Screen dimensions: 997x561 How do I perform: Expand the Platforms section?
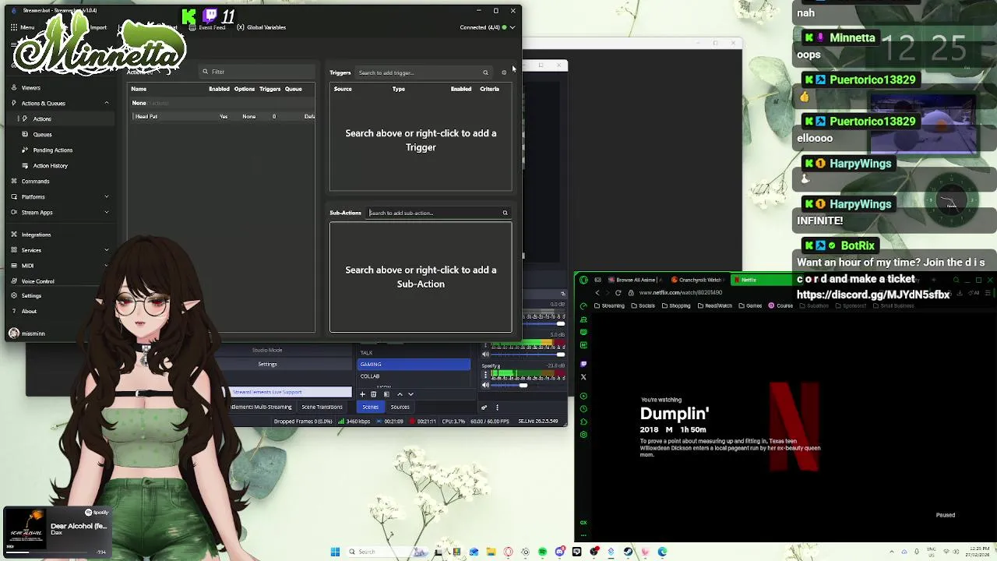(107, 196)
